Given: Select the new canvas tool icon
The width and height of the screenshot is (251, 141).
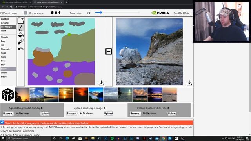Looking at the screenshot, I should pos(21,20).
